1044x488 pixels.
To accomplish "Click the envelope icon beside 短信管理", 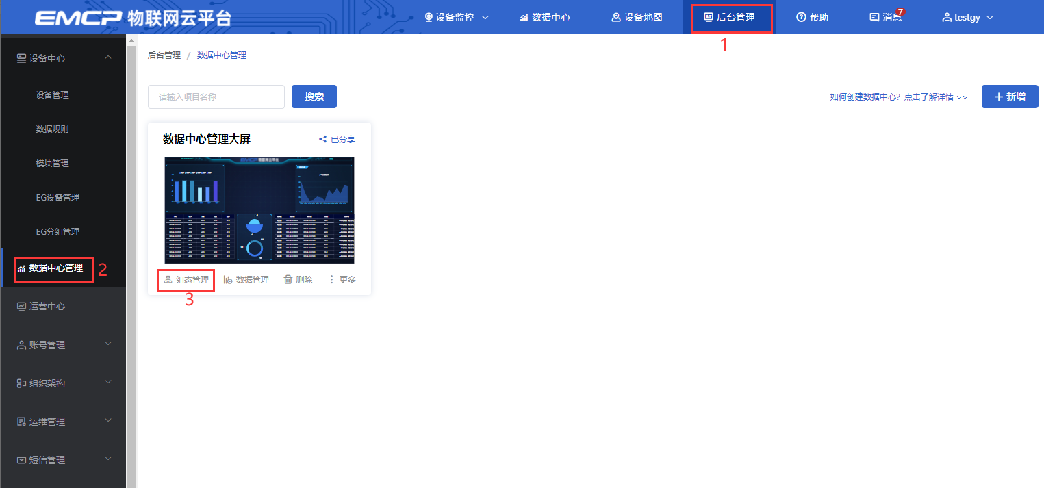I will point(21,460).
